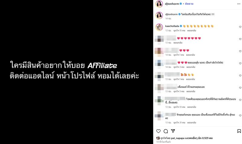
Task: Click the ติดตาม follow link
Action: tap(189, 4)
